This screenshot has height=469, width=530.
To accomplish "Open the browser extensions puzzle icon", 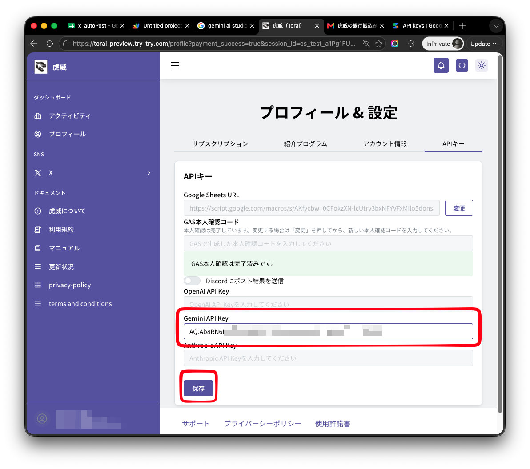I will (411, 44).
